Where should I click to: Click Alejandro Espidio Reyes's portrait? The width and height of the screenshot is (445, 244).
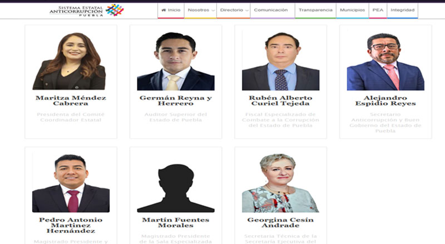tap(385, 61)
